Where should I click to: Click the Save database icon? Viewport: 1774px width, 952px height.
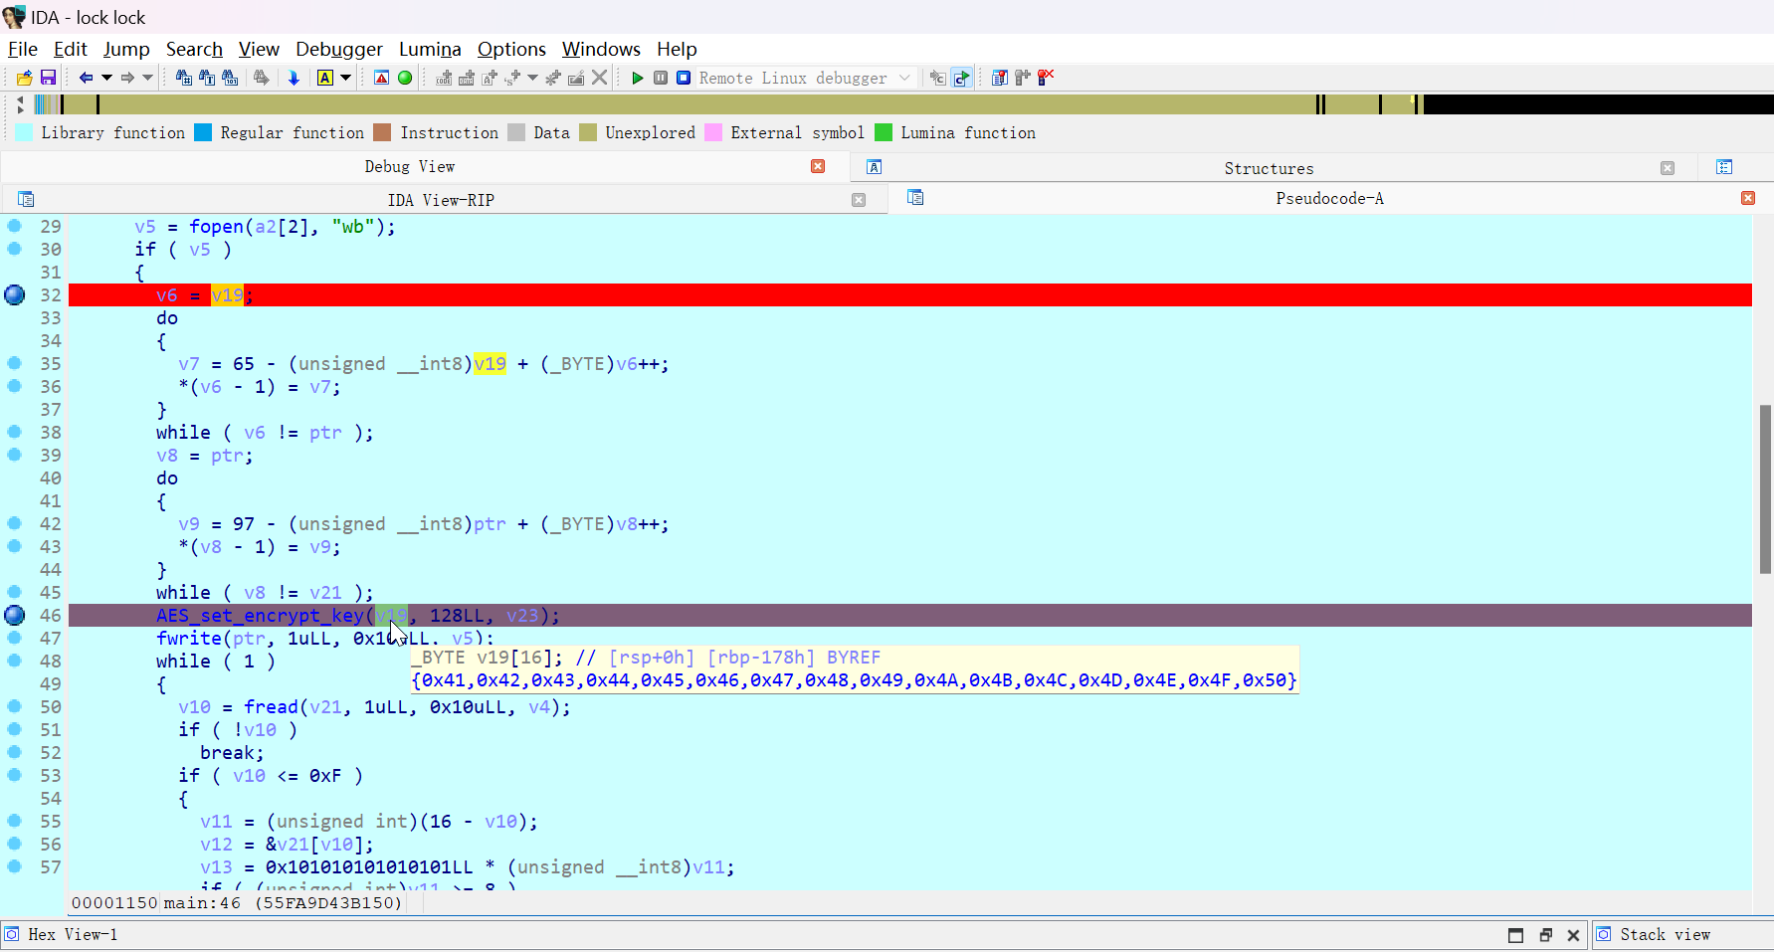pos(48,78)
